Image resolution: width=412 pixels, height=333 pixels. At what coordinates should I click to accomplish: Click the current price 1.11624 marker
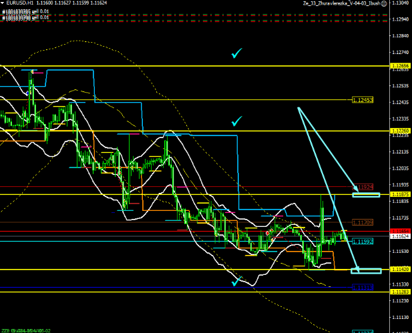tap(401, 236)
